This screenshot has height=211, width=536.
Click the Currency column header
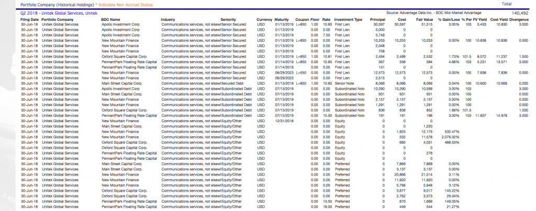click(264, 20)
